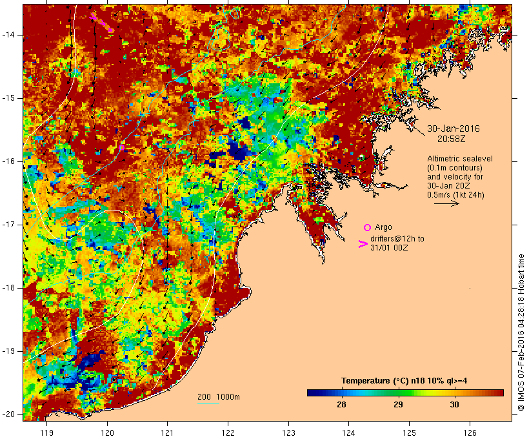Screen dimensions: 529x439
Task: Click the '0.5m/s (1kt 24h)' scale text
Action: 455,195
